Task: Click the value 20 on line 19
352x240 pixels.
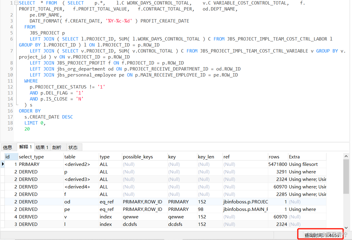Action: click(x=27, y=129)
